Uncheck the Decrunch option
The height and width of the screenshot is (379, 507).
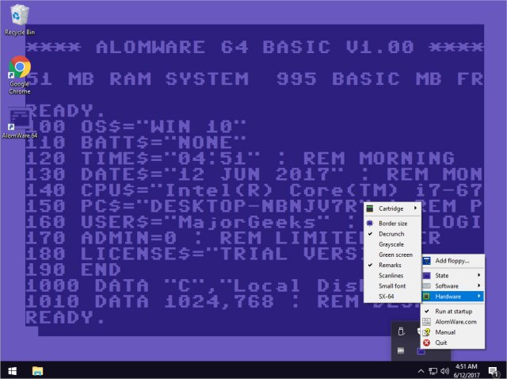(x=392, y=234)
